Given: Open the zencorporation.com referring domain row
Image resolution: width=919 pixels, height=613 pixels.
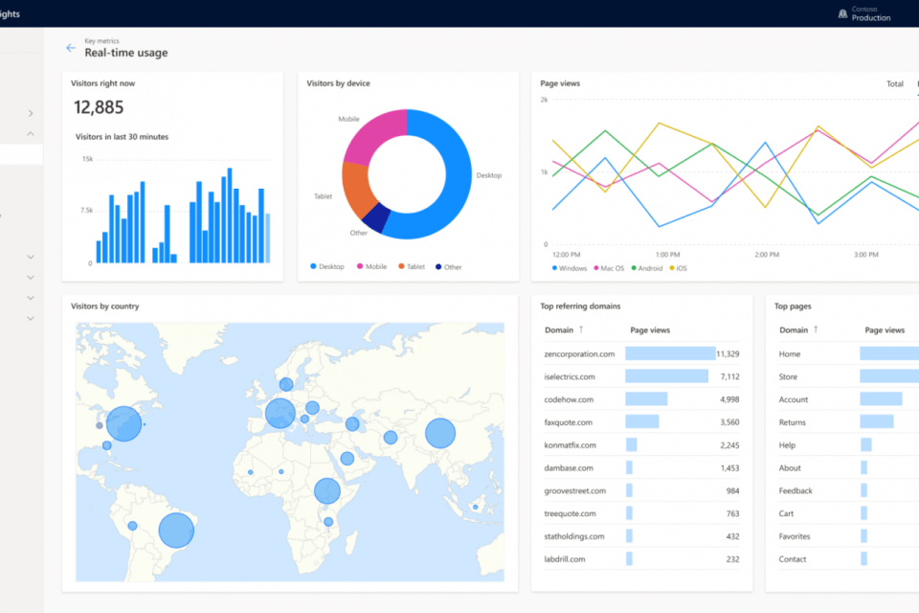Looking at the screenshot, I should pos(579,353).
